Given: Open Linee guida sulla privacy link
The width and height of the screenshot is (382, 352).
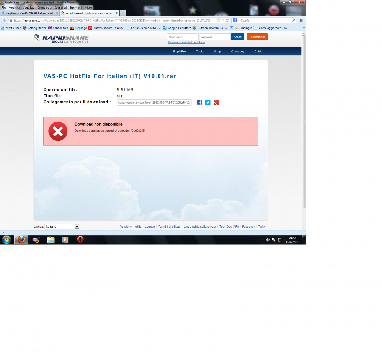Looking at the screenshot, I should click(200, 227).
